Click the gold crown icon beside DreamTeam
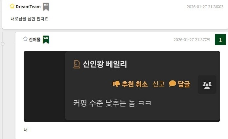The height and width of the screenshot is (139, 228). pos(12,6)
